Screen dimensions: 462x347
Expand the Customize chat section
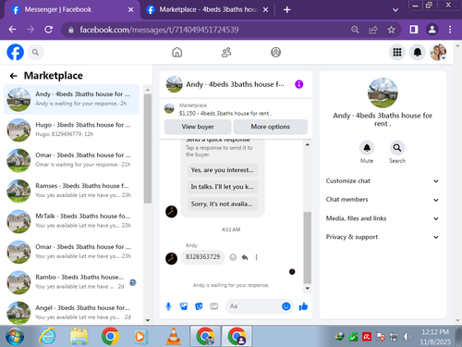pyautogui.click(x=382, y=181)
